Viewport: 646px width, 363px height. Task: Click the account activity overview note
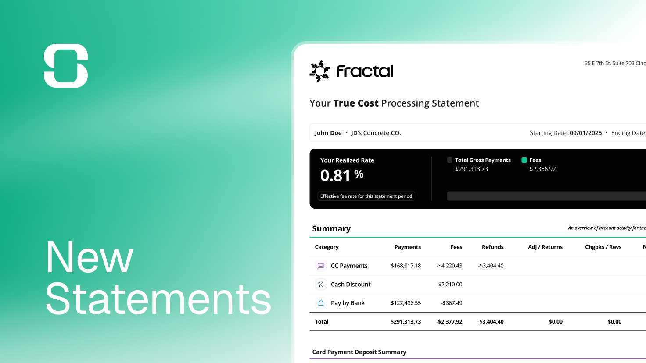[607, 228]
